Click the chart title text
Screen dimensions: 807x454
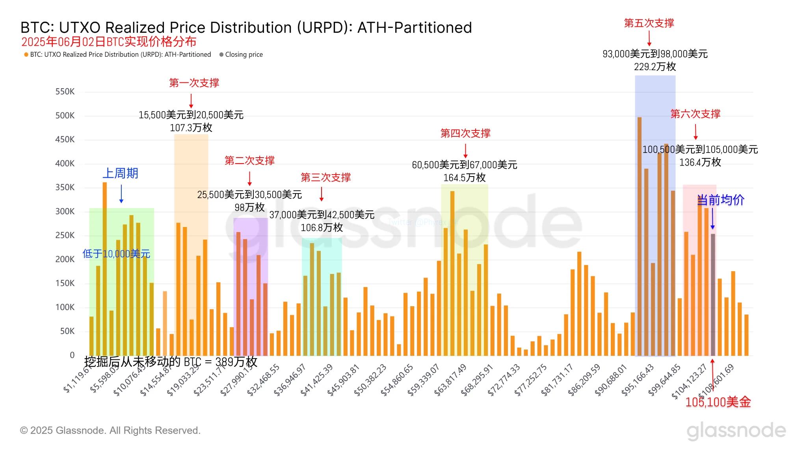click(x=246, y=28)
